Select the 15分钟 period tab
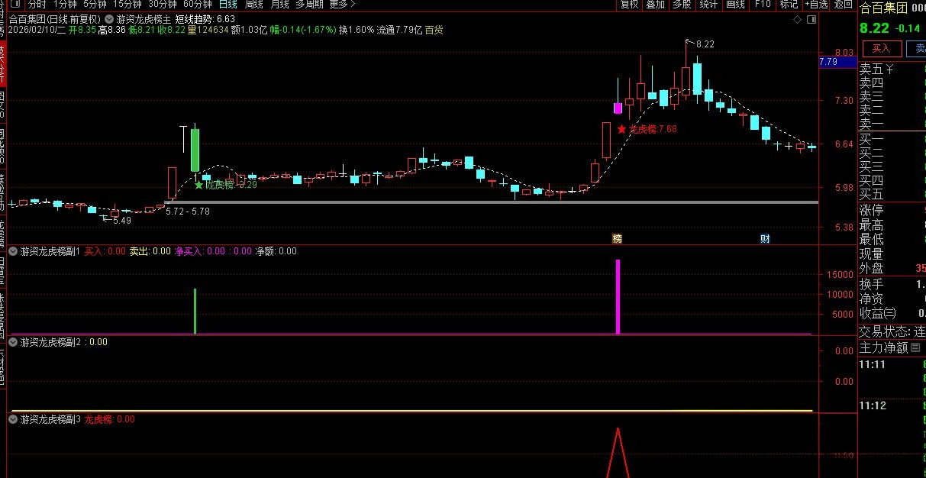This screenshot has height=478, width=926. click(127, 5)
